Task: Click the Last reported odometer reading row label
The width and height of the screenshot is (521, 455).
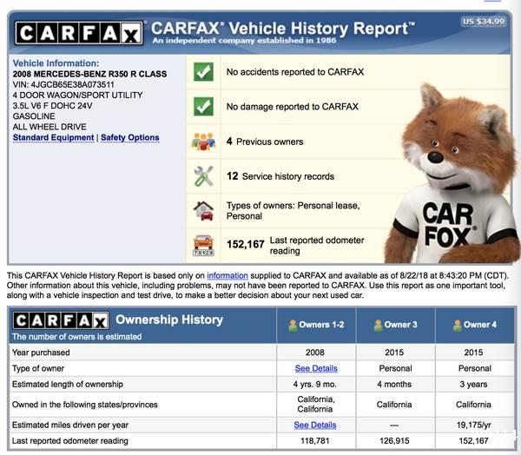Action: click(70, 441)
